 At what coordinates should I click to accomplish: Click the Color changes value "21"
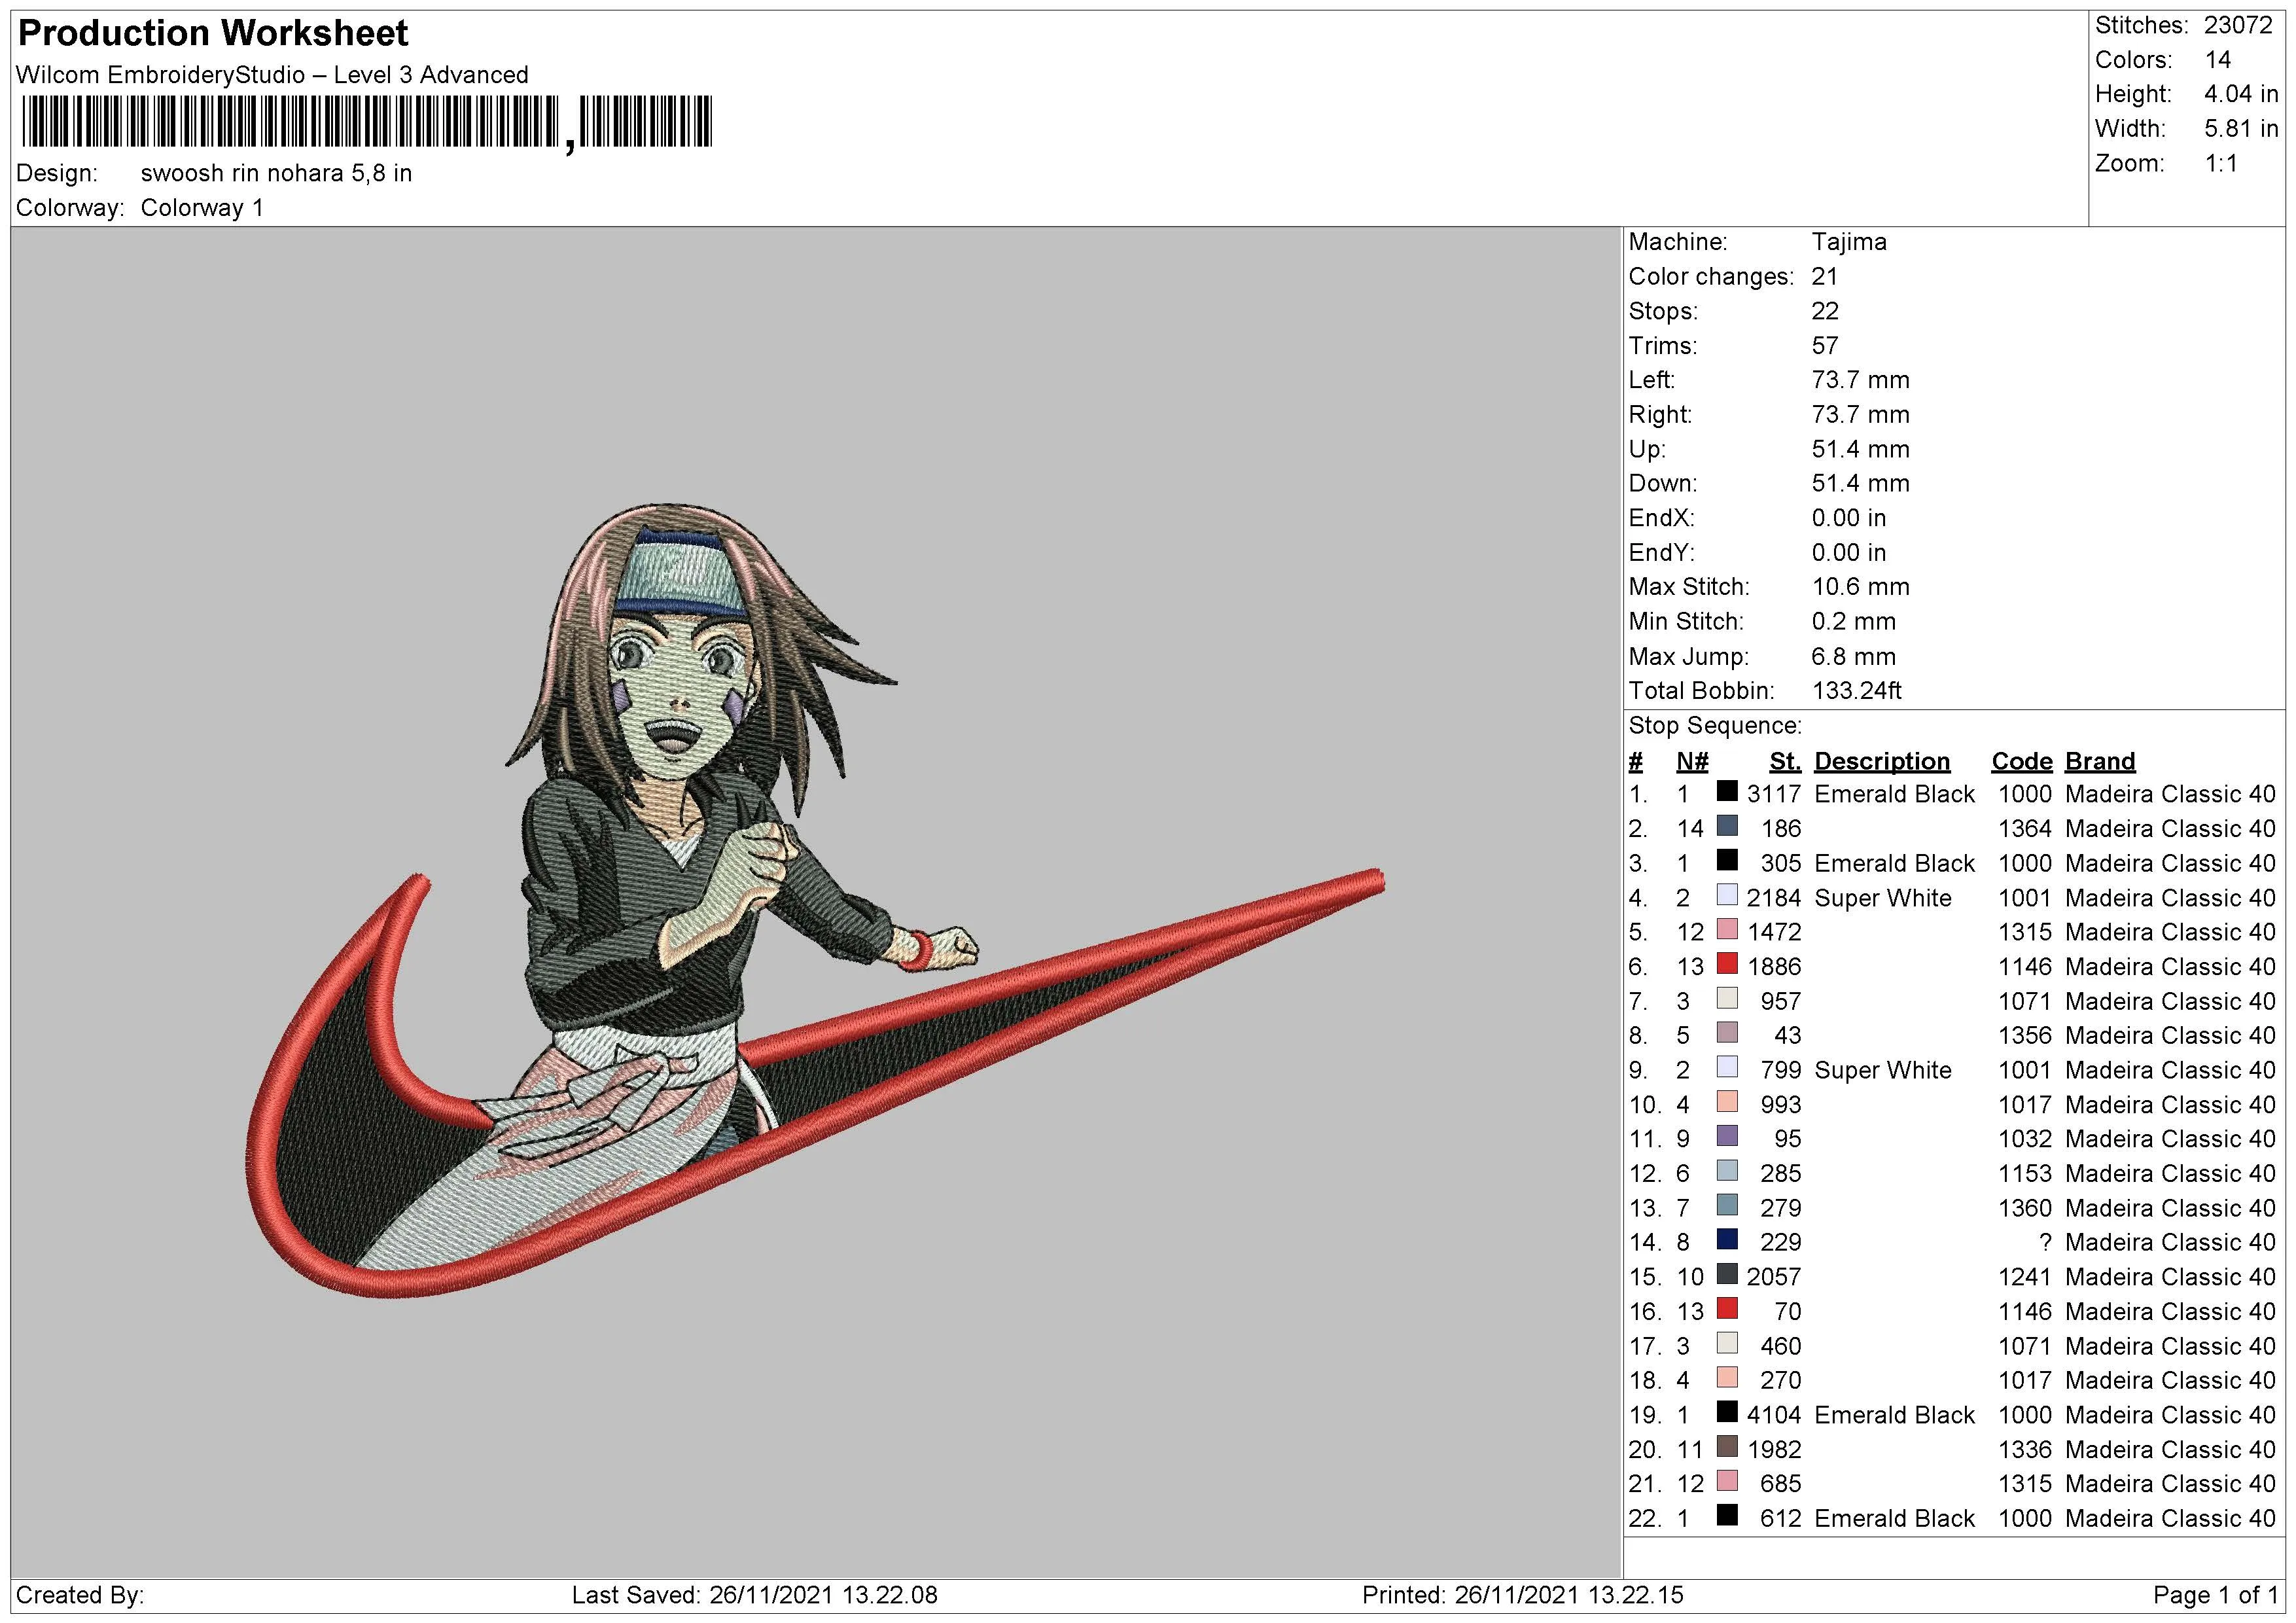pos(1824,277)
